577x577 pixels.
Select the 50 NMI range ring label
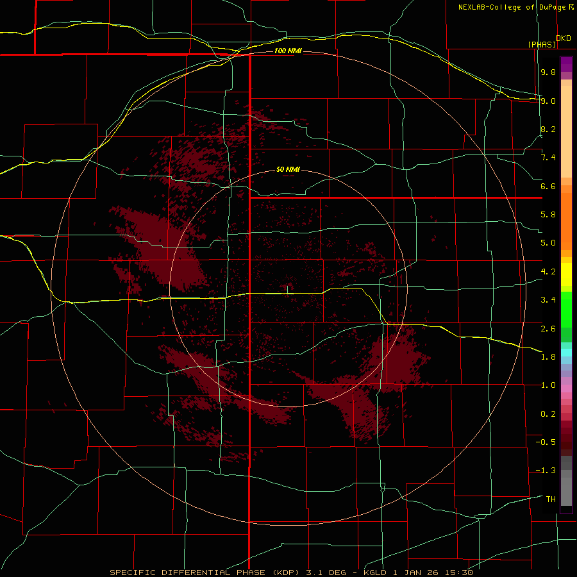288,169
